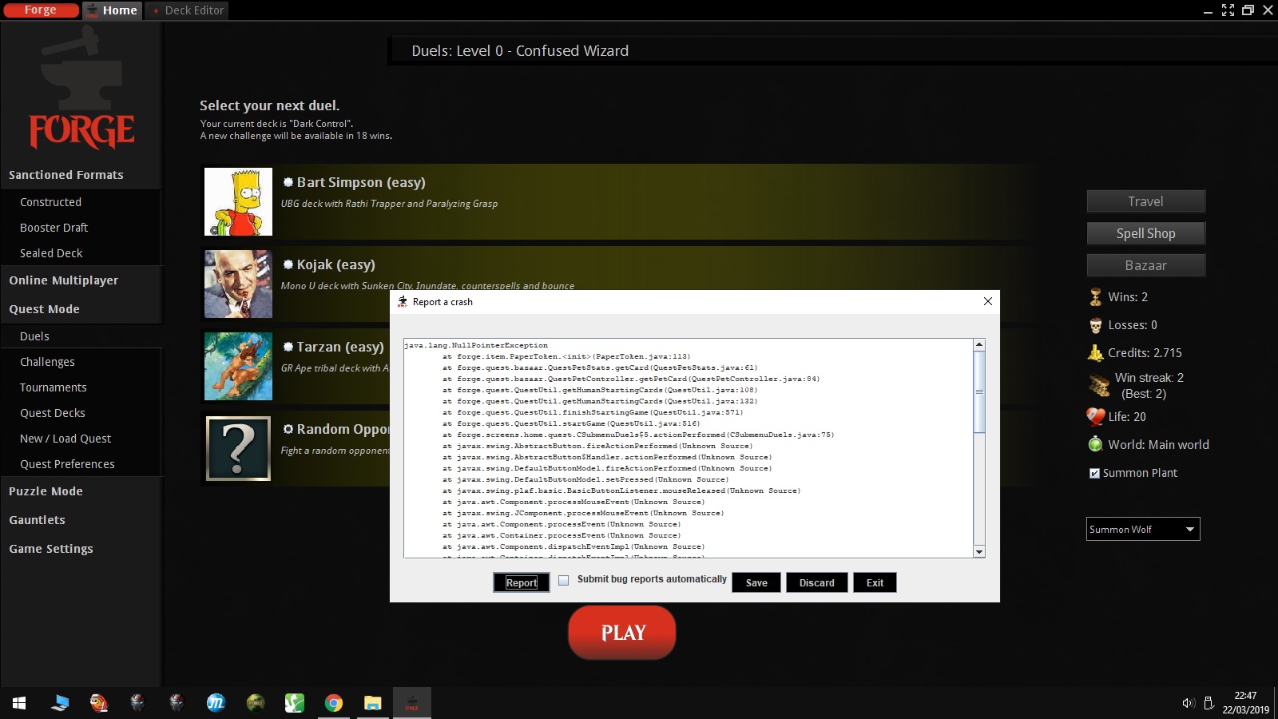Image resolution: width=1278 pixels, height=719 pixels.
Task: Enable Submit bug reports automatically checkbox
Action: point(564,581)
